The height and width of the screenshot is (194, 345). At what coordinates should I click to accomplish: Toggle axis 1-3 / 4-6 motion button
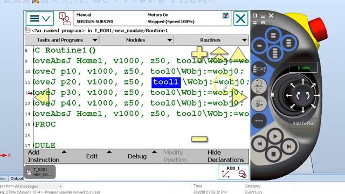(259, 103)
